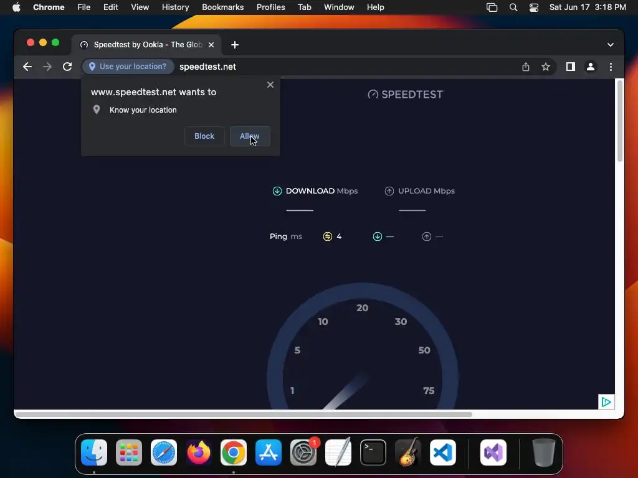Launch GarageBand from the Dock
This screenshot has height=478, width=638.
pos(407,452)
